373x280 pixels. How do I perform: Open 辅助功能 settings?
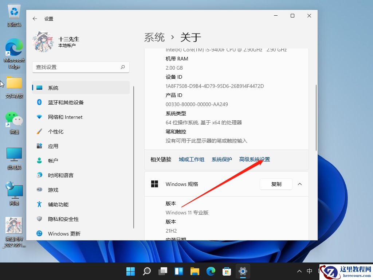58,204
